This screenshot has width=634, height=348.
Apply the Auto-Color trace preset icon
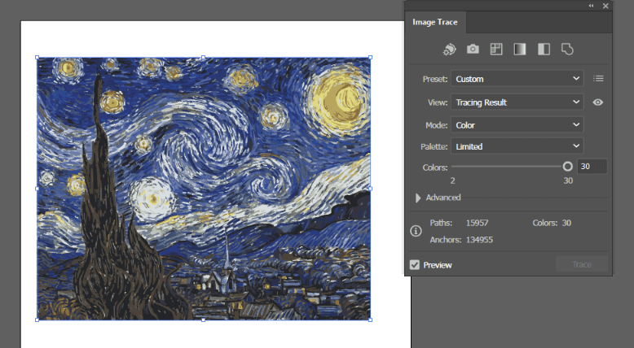point(449,50)
